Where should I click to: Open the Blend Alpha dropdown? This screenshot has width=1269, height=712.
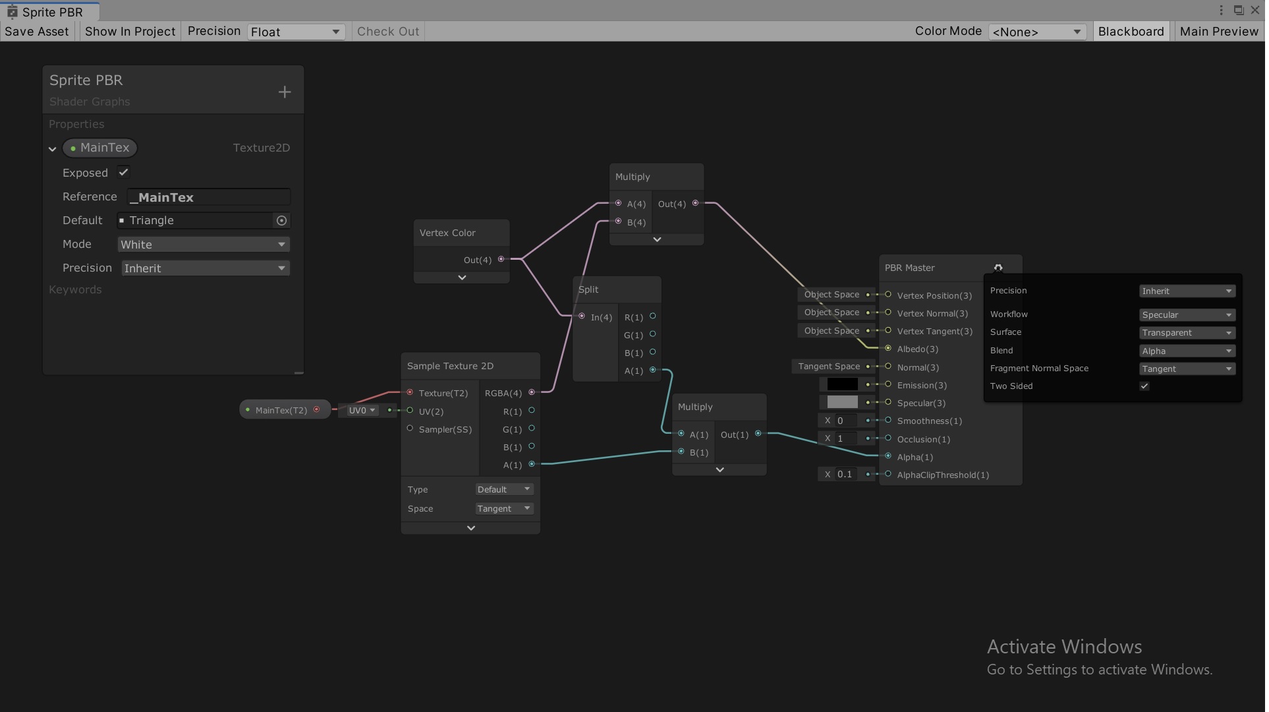pos(1187,351)
